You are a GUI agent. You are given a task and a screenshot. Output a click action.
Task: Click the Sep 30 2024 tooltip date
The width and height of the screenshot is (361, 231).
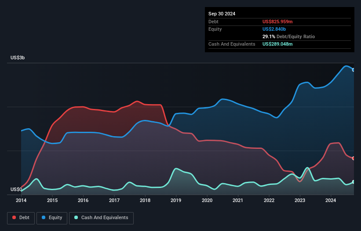[222, 14]
